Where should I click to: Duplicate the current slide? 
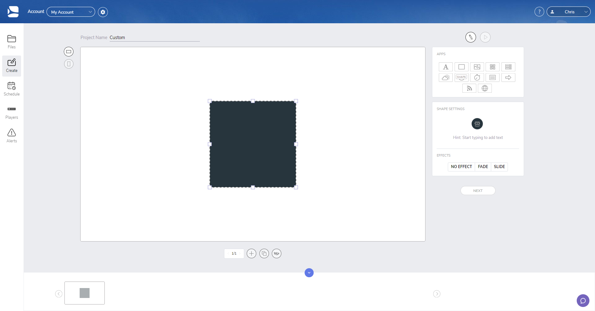point(264,254)
